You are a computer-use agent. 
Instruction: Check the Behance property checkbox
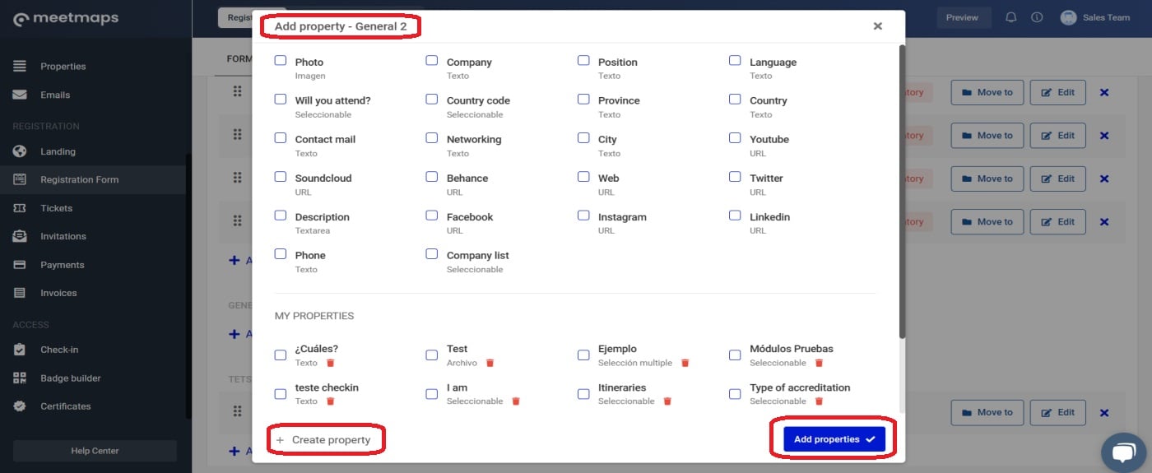pos(431,177)
